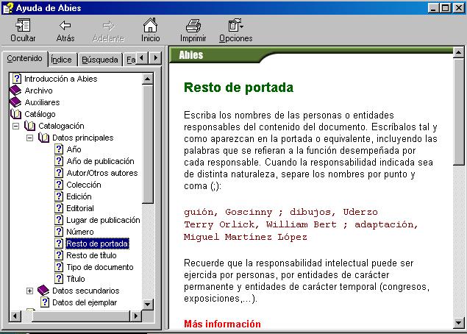Screen dimensions: 467x334
Task: Open the Datos del ejemplar topic
Action: pos(85,302)
